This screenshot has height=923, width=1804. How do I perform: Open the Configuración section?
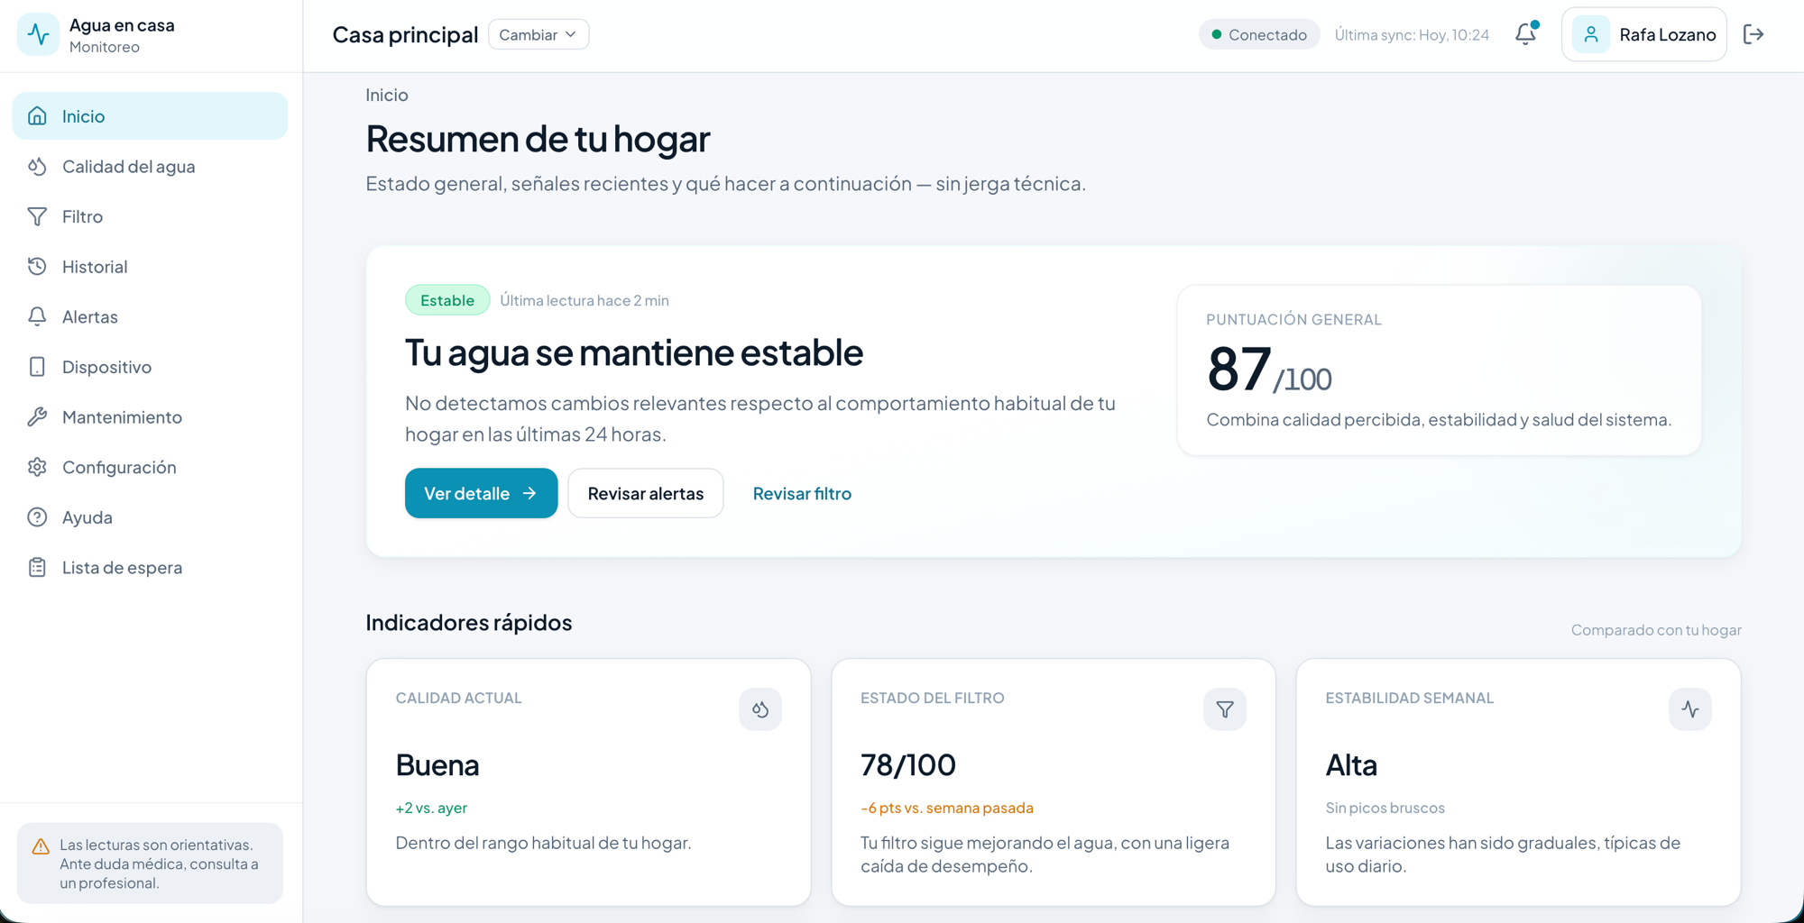coord(119,467)
